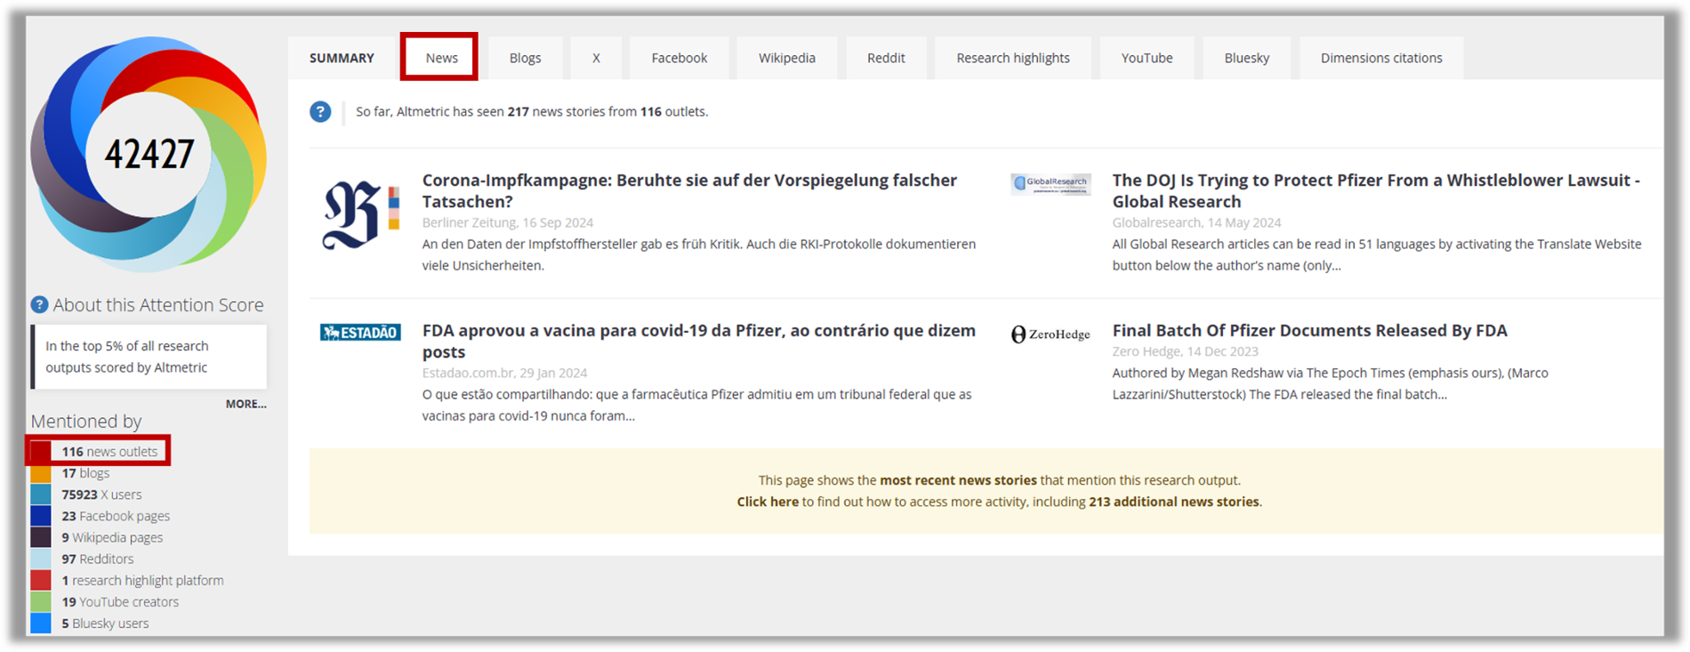1690x652 pixels.
Task: Open the Berliner Zeitung logo thumbnail
Action: pyautogui.click(x=360, y=215)
